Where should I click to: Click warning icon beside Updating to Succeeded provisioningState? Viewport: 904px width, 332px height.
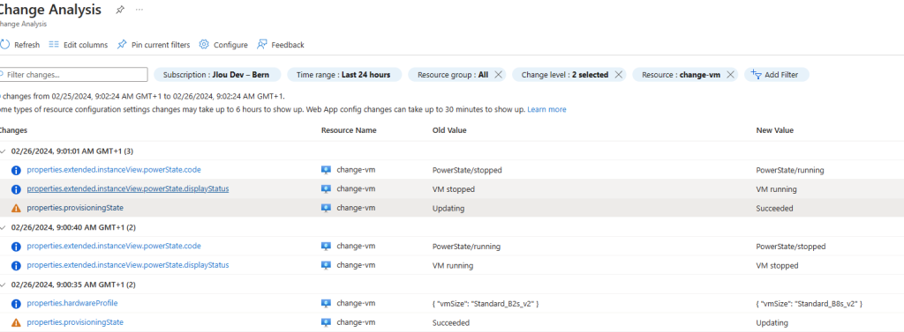click(x=16, y=209)
